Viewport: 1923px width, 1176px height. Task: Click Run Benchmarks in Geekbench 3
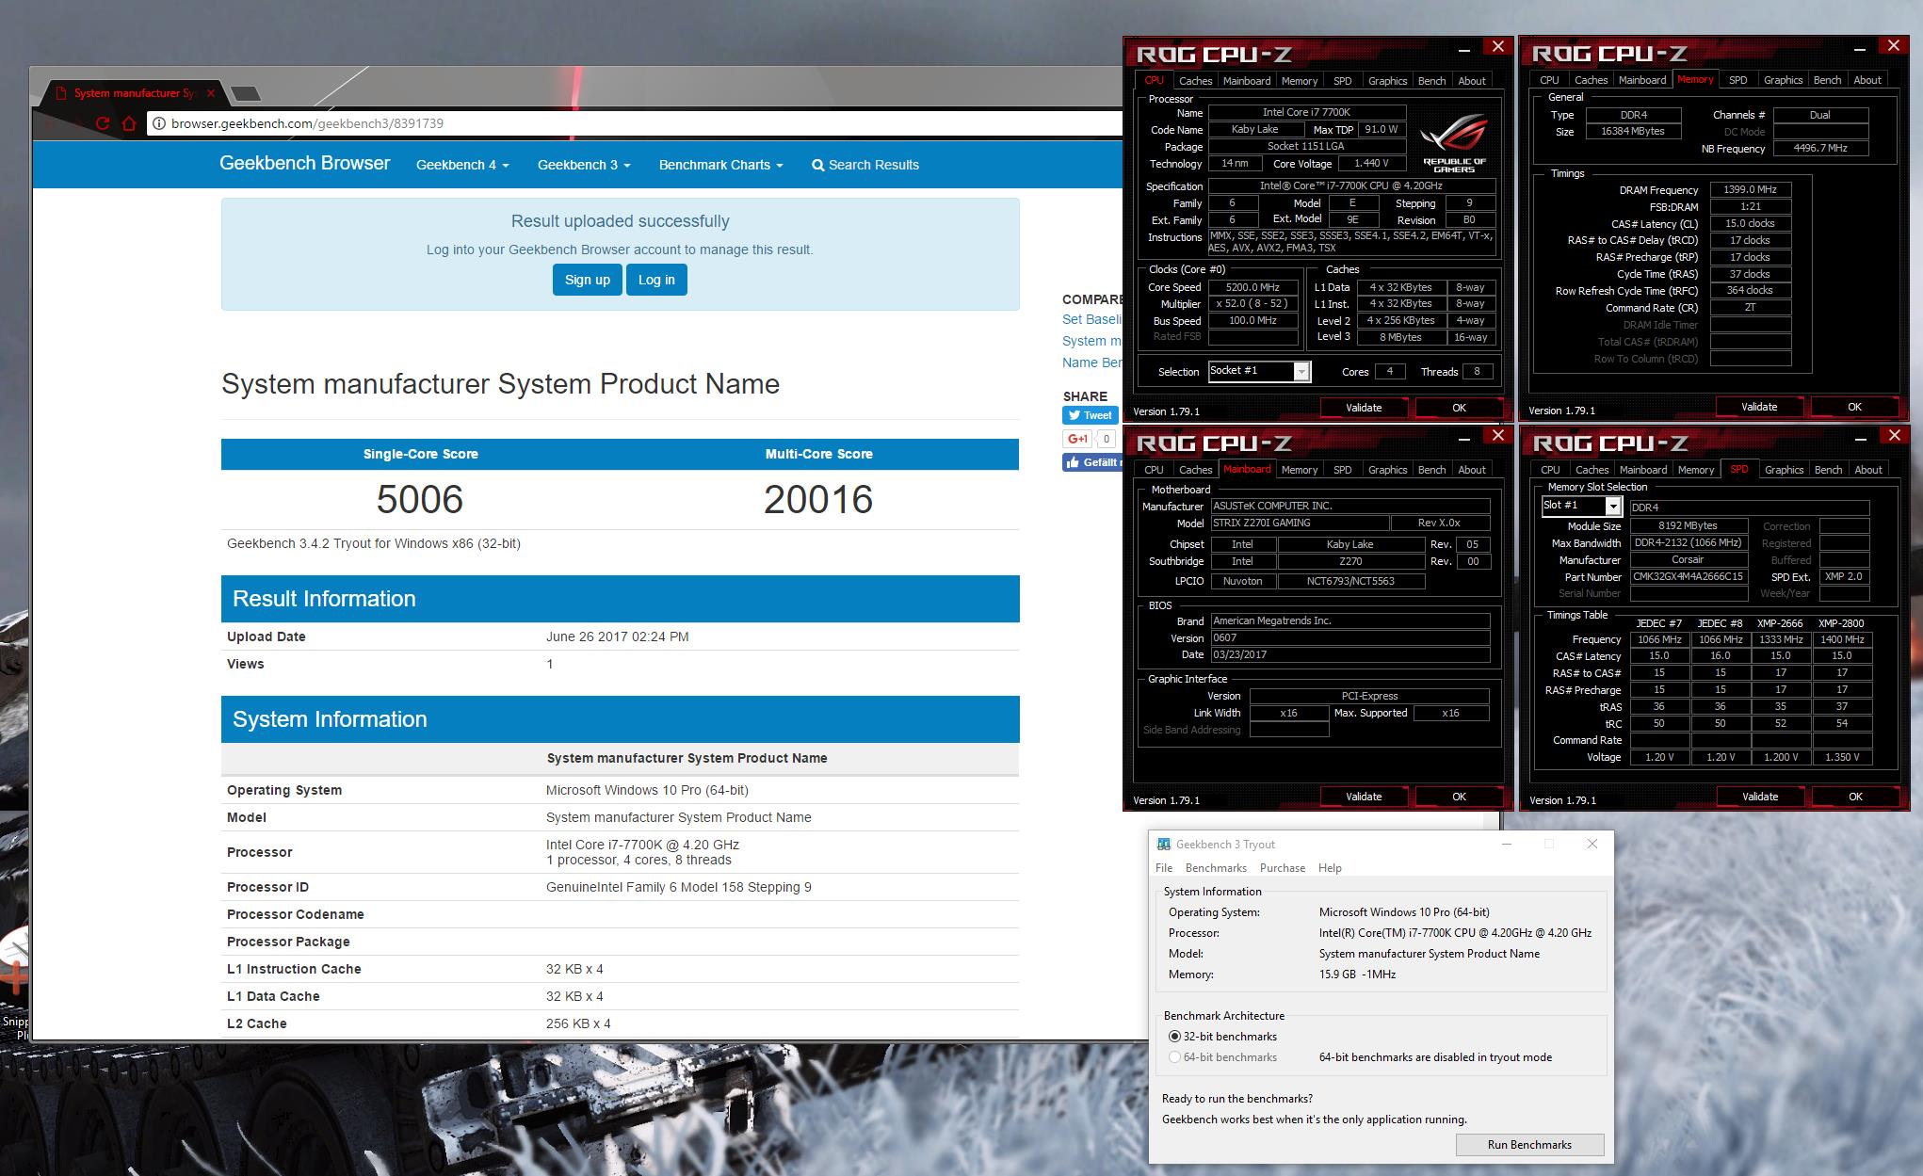click(1529, 1145)
